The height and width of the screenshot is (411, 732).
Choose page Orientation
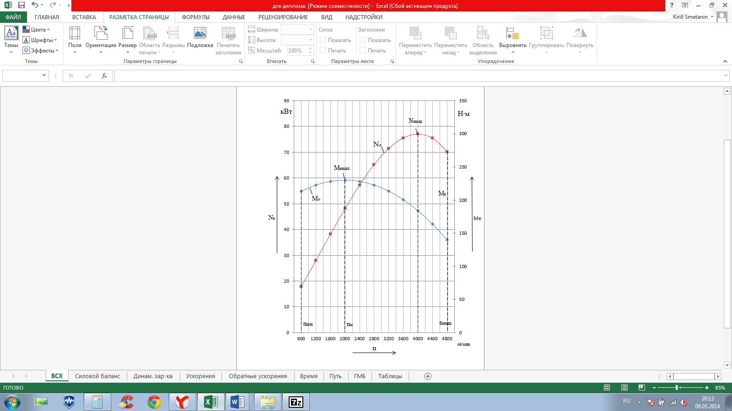[101, 40]
